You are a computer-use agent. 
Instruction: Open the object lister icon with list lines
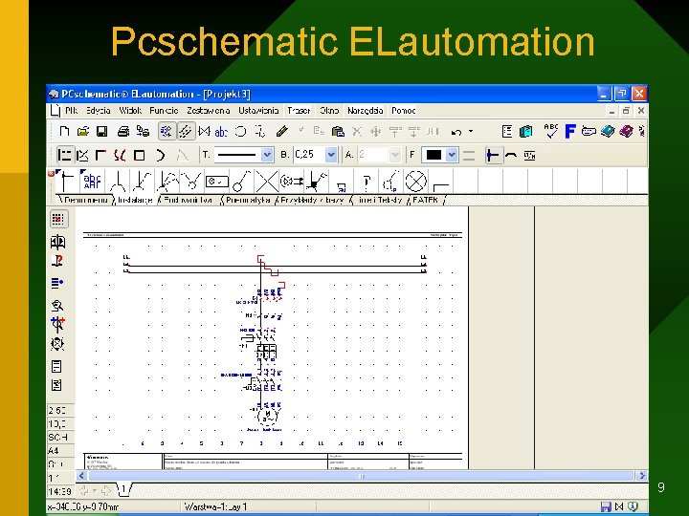(x=506, y=131)
